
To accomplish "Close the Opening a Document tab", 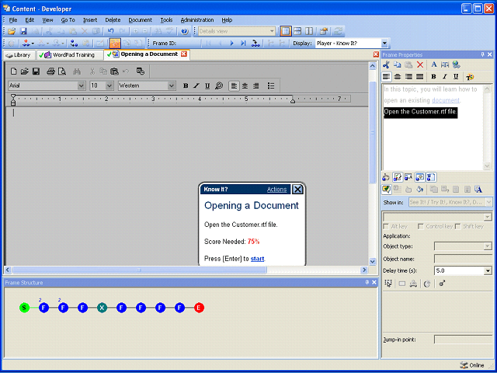I will pyautogui.click(x=183, y=54).
